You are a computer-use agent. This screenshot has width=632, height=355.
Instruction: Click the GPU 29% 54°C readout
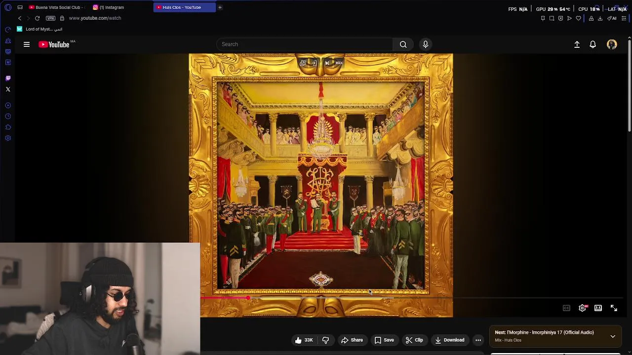553,9
